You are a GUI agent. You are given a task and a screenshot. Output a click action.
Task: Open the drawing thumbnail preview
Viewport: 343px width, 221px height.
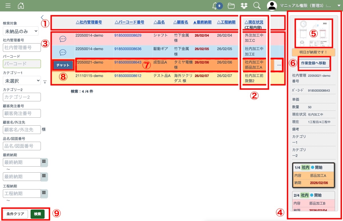point(314,33)
